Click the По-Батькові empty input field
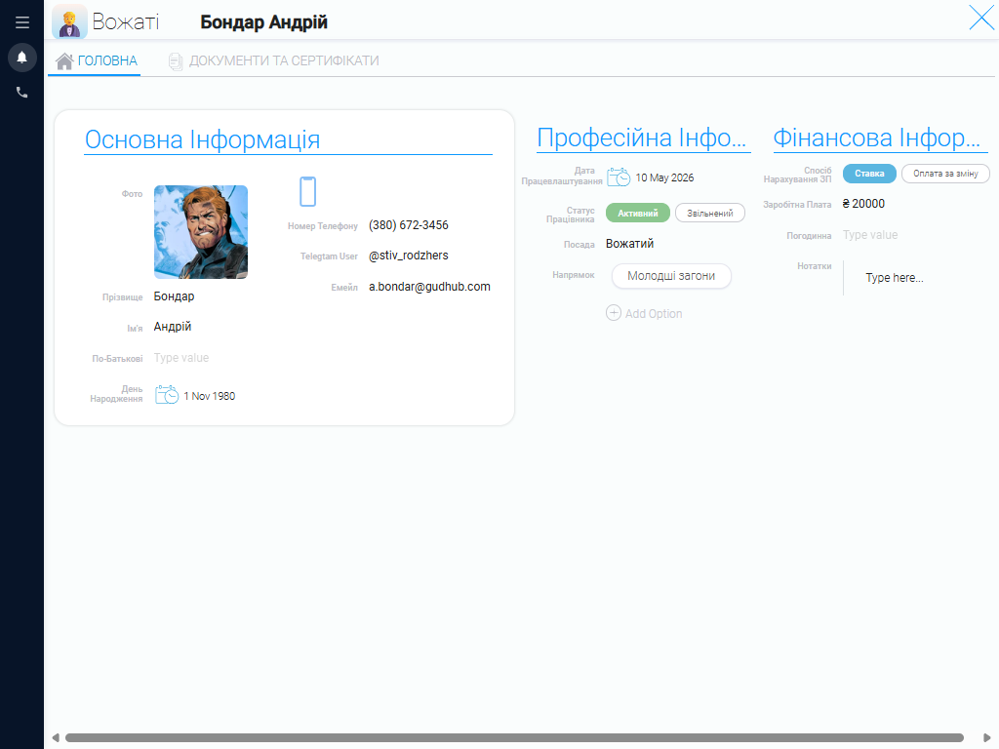999x749 pixels. tap(181, 358)
